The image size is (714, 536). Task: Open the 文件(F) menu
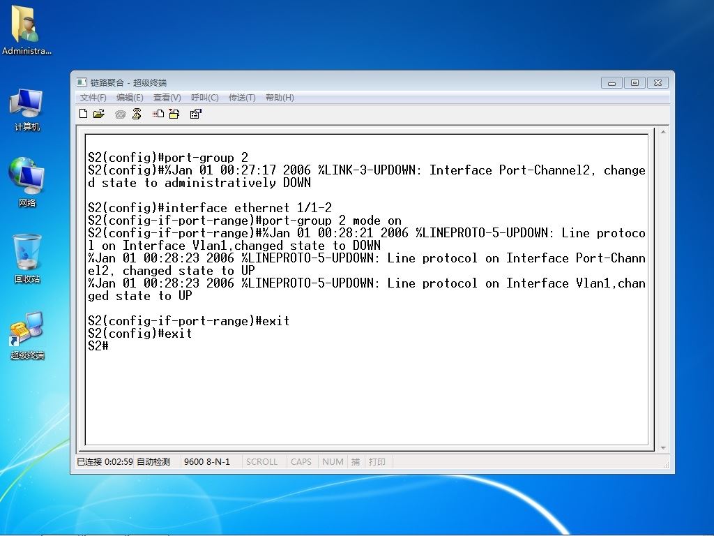93,98
